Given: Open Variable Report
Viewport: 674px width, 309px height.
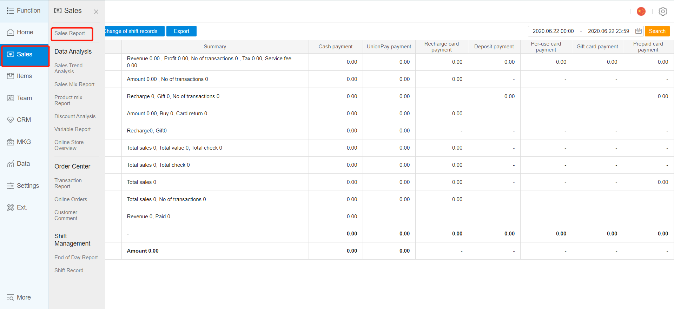Looking at the screenshot, I should pyautogui.click(x=72, y=129).
